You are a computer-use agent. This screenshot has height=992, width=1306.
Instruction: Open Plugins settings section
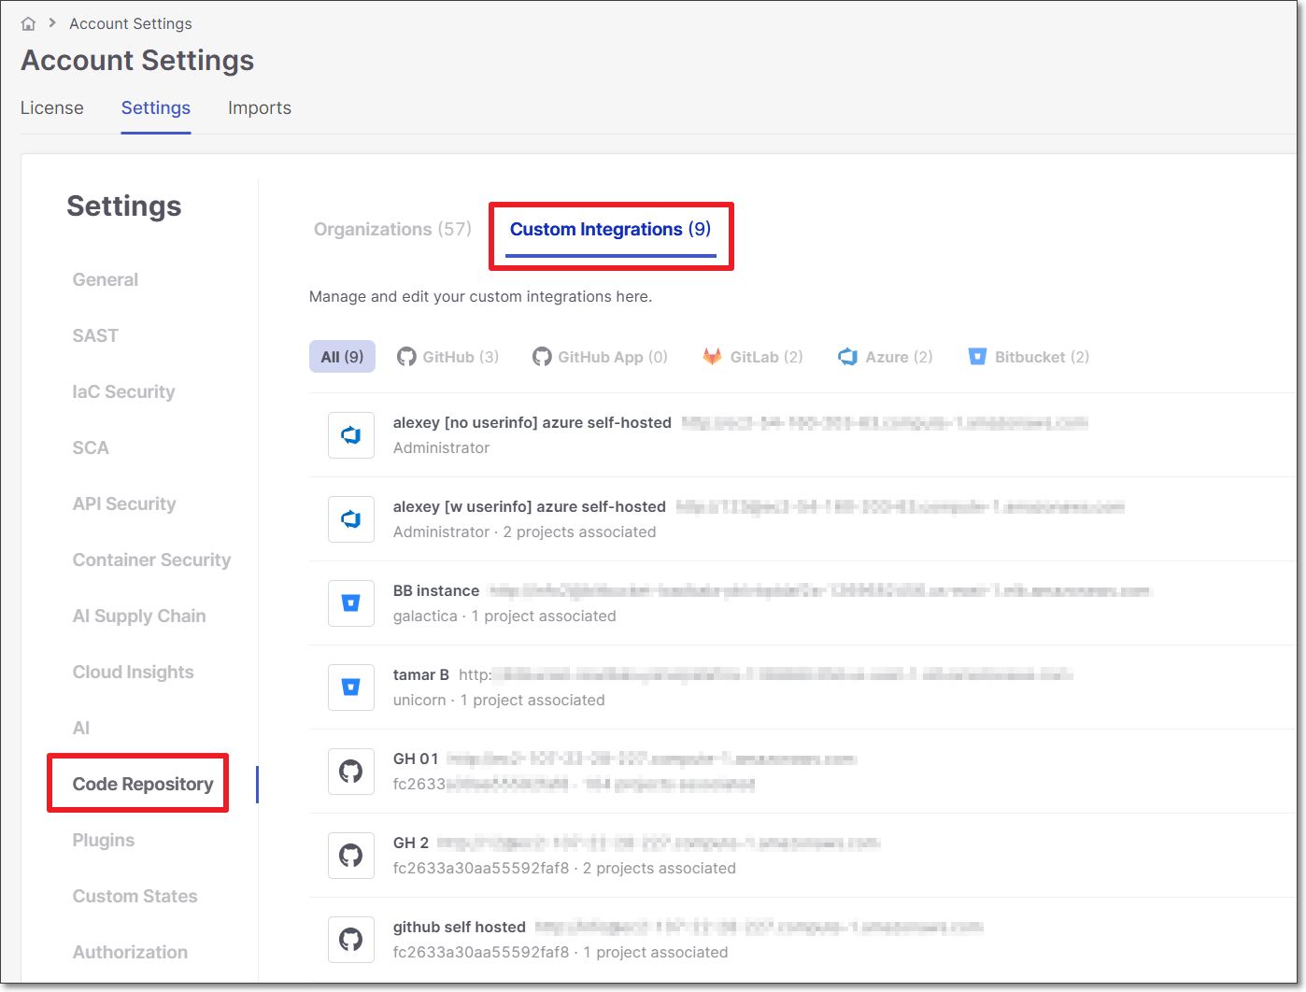104,841
